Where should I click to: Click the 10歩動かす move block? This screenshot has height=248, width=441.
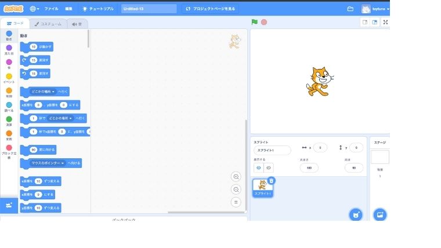coord(37,47)
